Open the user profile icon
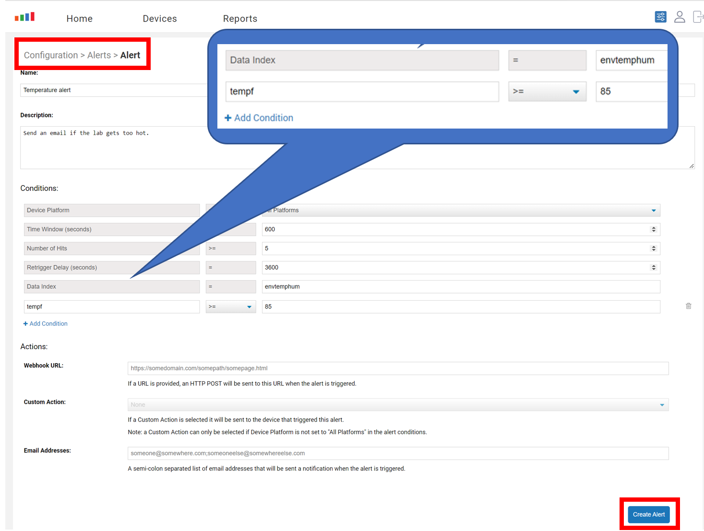704x531 pixels. (x=680, y=17)
